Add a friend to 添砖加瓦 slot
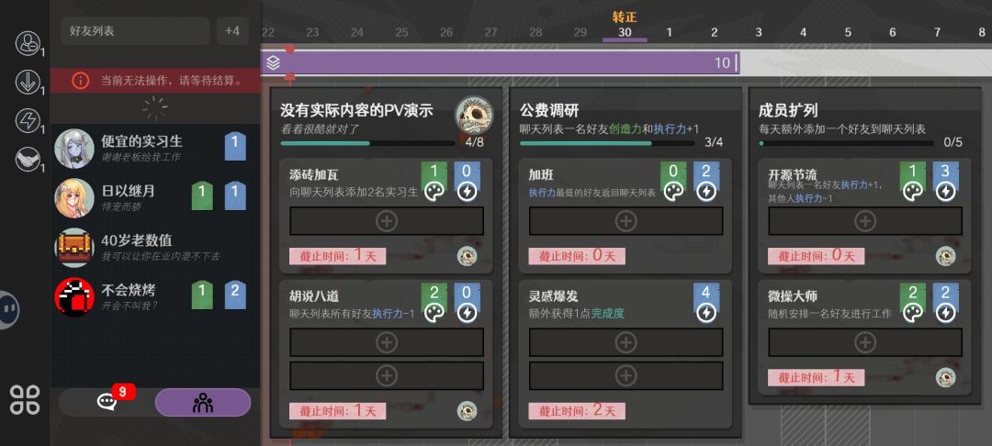992x446 pixels. [387, 221]
